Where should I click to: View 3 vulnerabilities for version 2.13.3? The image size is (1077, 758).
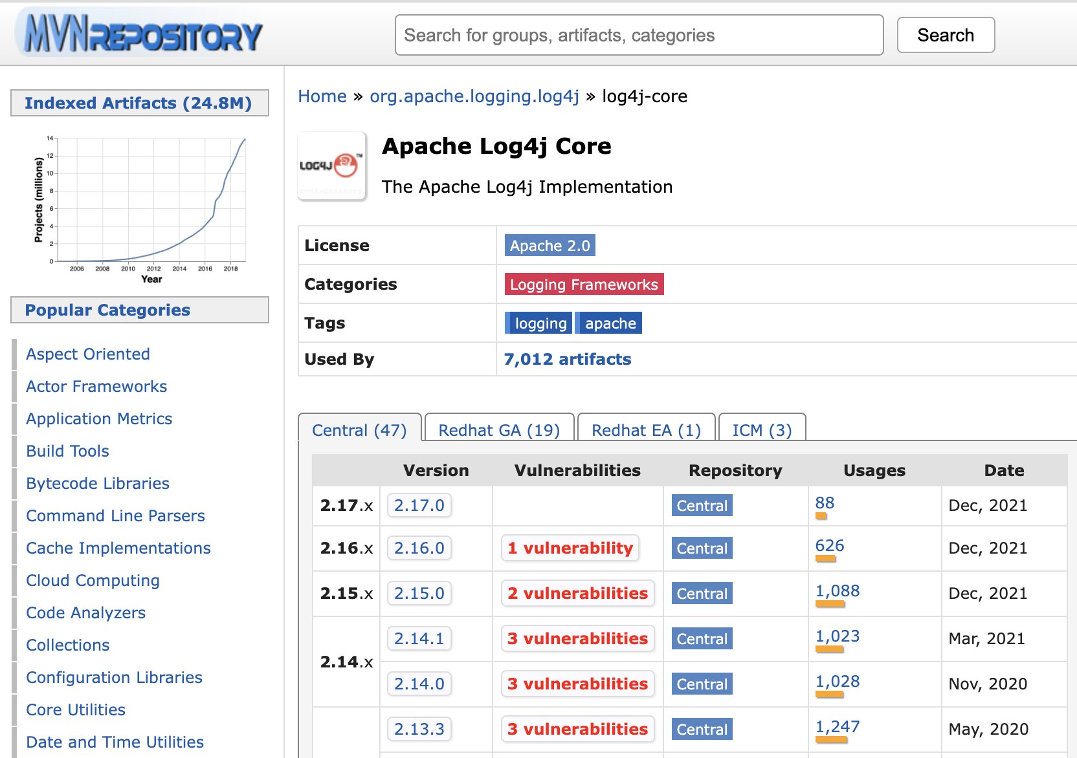point(577,730)
